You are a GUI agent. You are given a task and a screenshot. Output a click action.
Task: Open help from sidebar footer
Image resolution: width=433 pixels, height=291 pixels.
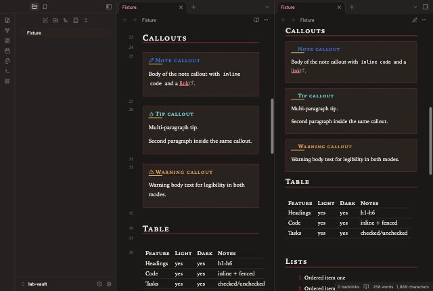coord(99,284)
